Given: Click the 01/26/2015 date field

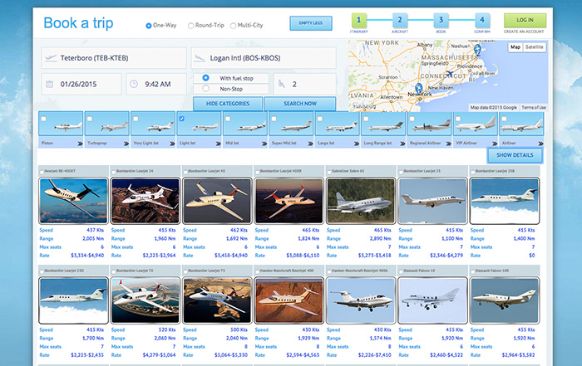Looking at the screenshot, I should (81, 84).
